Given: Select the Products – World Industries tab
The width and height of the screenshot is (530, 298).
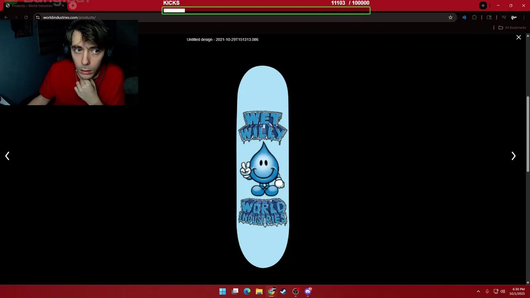Looking at the screenshot, I should click(34, 6).
